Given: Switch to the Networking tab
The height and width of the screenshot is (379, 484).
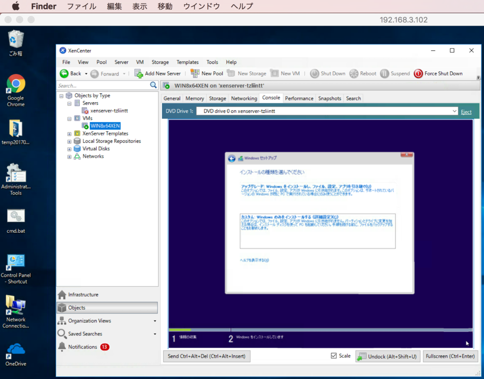Looking at the screenshot, I should [x=244, y=98].
